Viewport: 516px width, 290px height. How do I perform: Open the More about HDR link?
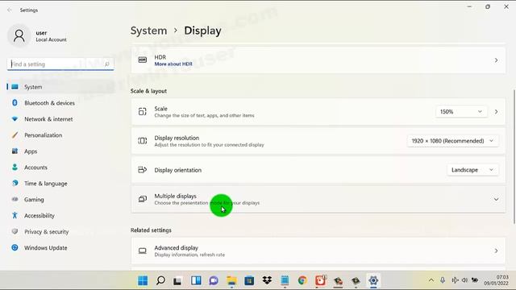click(173, 64)
